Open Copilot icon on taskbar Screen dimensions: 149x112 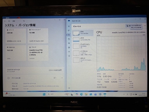77,94
